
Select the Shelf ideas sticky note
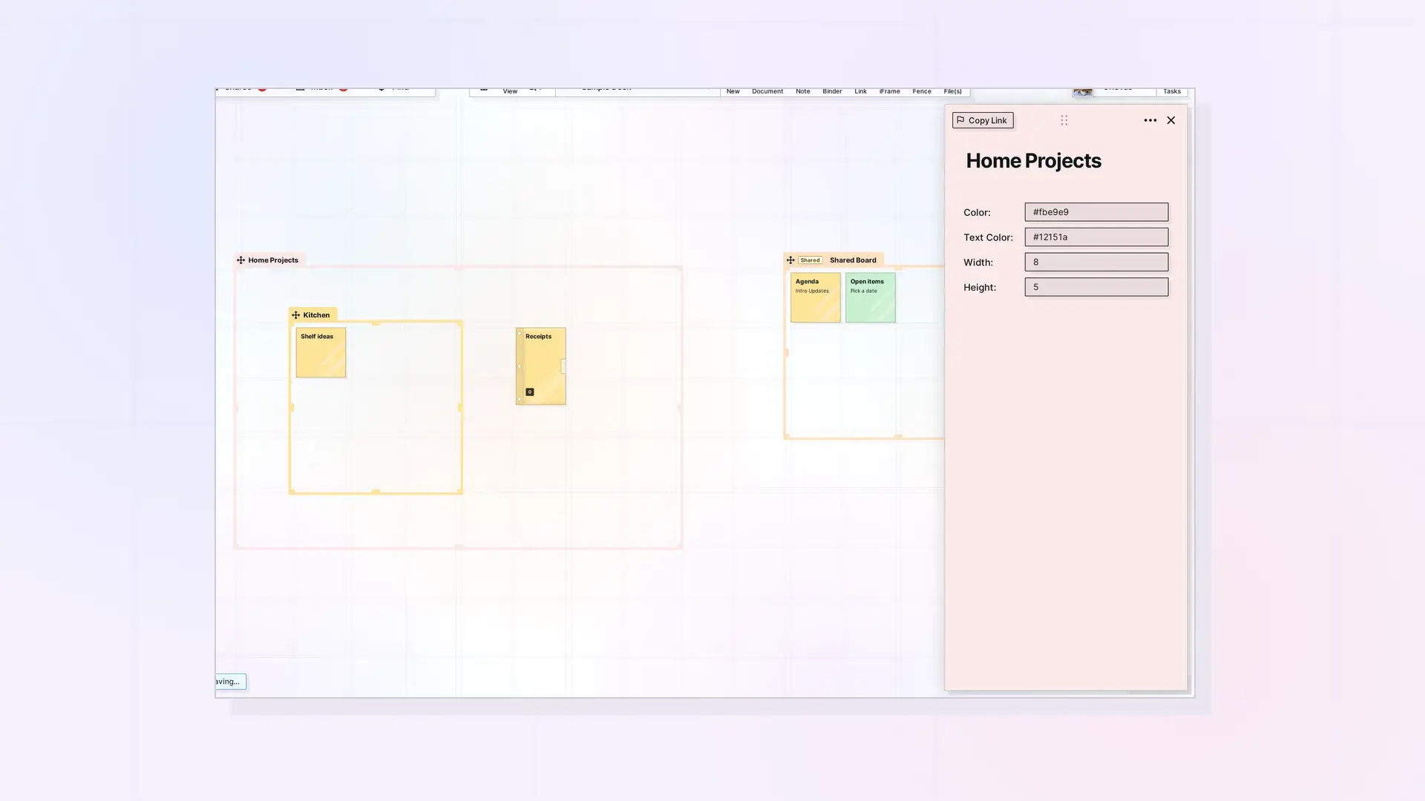pos(321,353)
